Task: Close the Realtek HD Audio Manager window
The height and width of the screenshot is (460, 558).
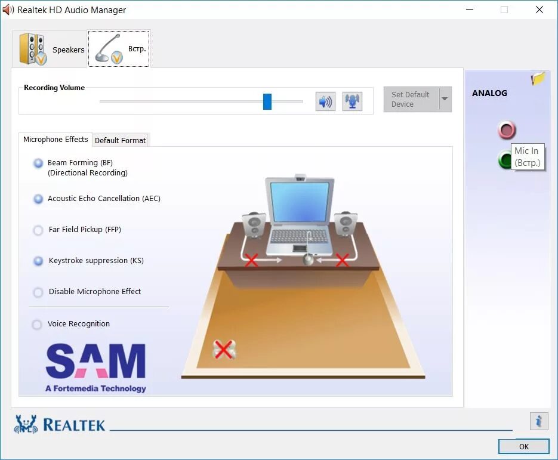Action: [x=539, y=10]
